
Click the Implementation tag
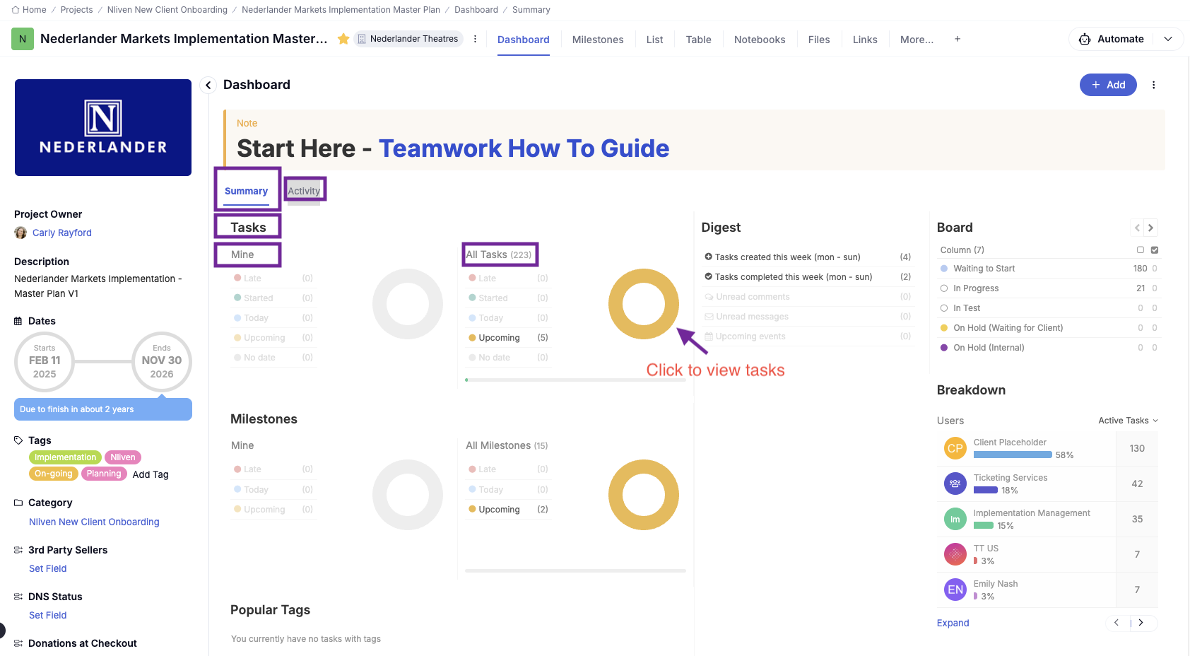tap(65, 457)
